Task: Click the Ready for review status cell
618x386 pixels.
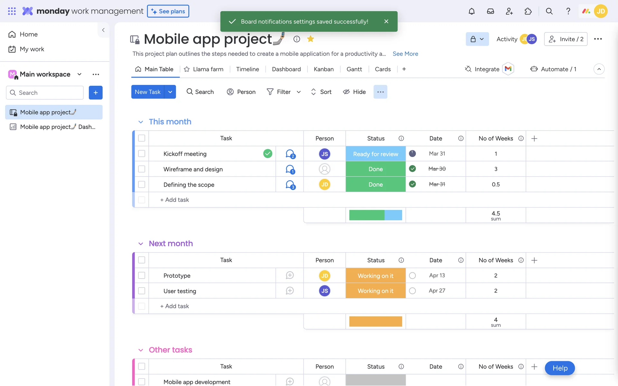Action: [x=375, y=154]
